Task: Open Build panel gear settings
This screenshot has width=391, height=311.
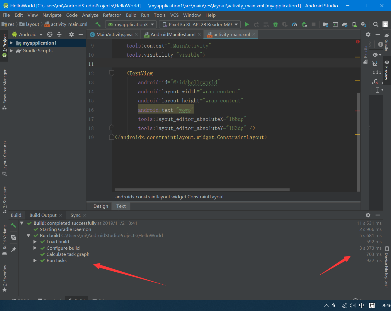Action: [368, 215]
